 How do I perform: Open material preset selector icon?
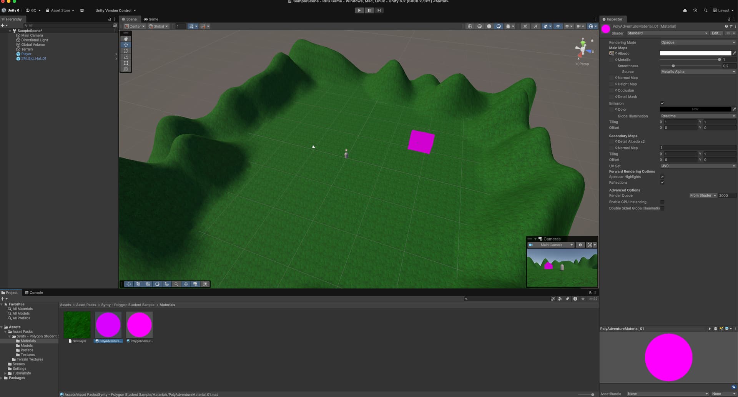(x=731, y=26)
